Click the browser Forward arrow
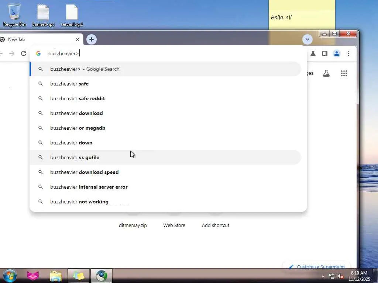 [x=11, y=53]
